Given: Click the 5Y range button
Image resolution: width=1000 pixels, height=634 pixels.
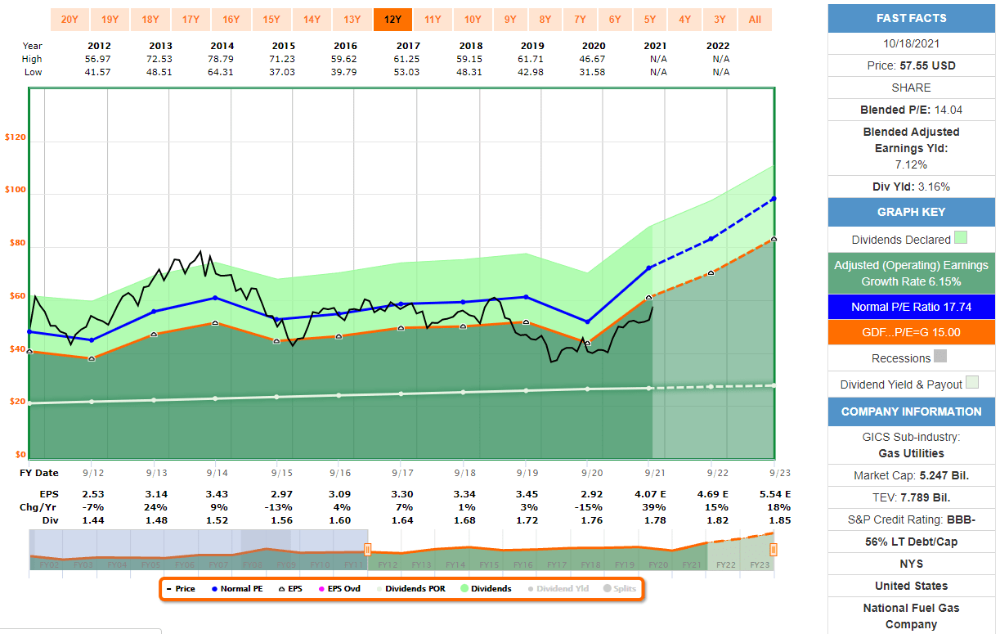Looking at the screenshot, I should tap(650, 18).
